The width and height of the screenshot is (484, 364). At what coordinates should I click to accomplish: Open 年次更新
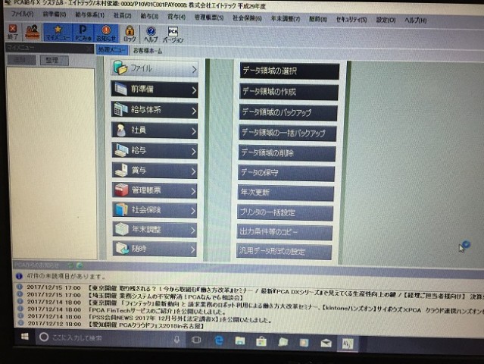pos(286,193)
